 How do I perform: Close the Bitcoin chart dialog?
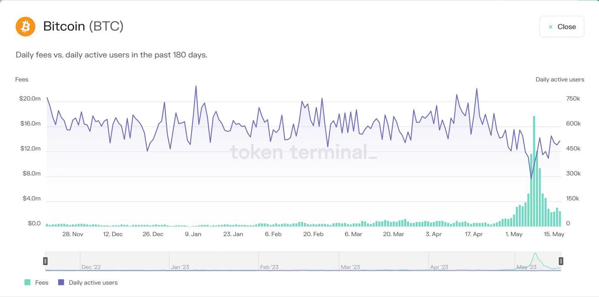point(562,27)
